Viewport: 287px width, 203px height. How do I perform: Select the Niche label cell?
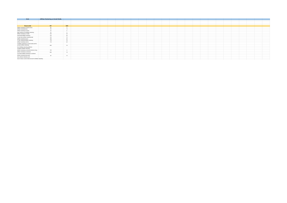pos(28,19)
